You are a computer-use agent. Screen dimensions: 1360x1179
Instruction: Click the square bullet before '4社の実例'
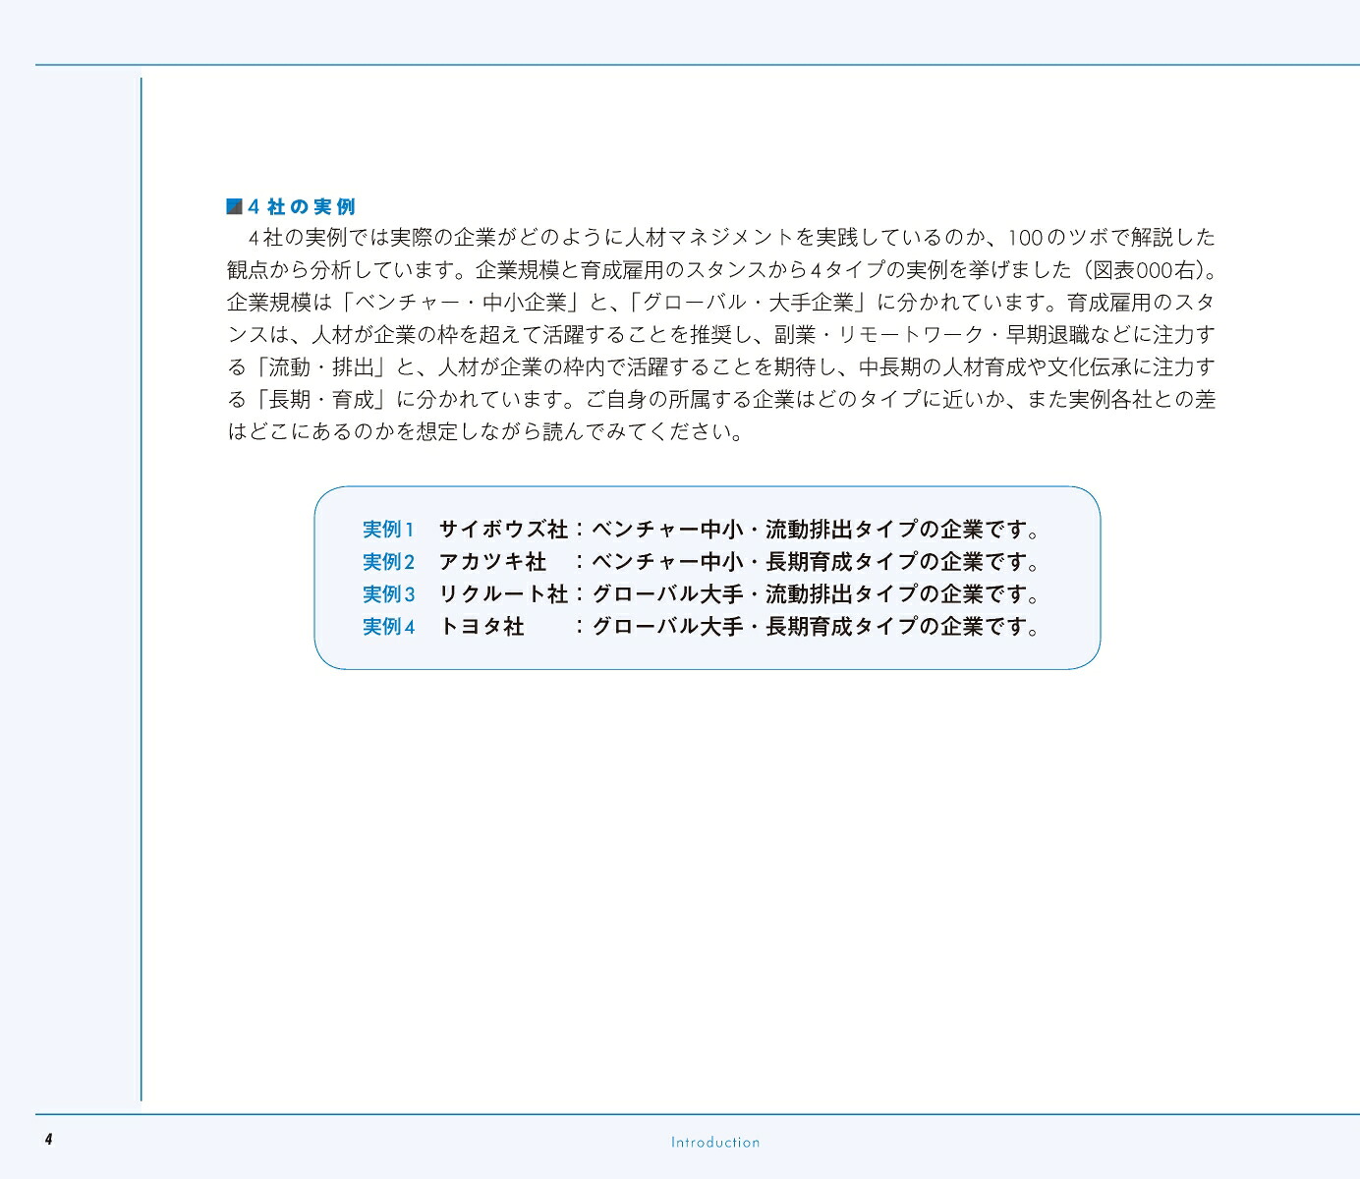pyautogui.click(x=234, y=206)
